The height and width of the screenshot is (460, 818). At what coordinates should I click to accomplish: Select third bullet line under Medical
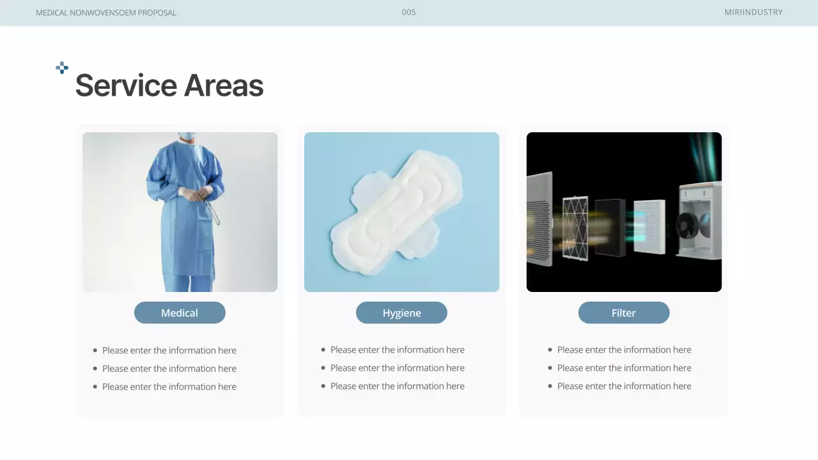[x=169, y=387]
